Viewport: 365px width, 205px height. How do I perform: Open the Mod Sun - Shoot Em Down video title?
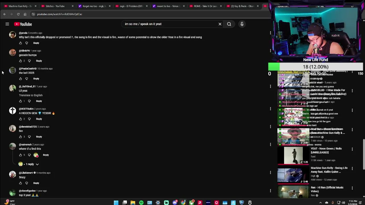[328, 131]
